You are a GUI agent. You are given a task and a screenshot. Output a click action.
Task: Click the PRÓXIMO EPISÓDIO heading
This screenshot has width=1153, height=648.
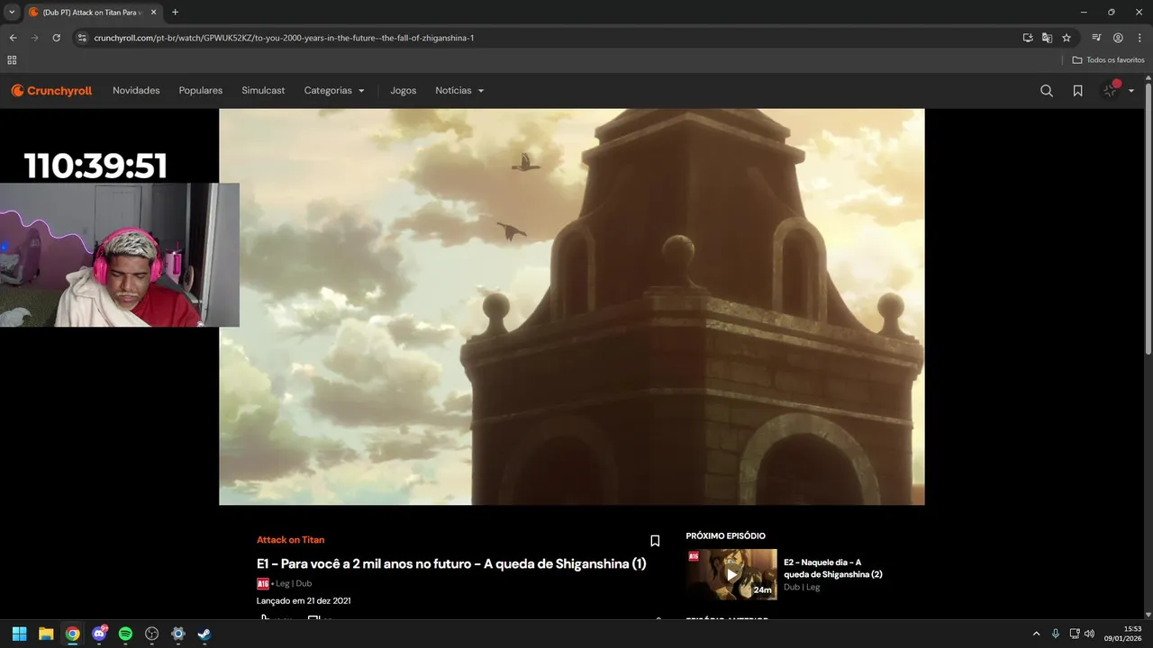(x=726, y=536)
